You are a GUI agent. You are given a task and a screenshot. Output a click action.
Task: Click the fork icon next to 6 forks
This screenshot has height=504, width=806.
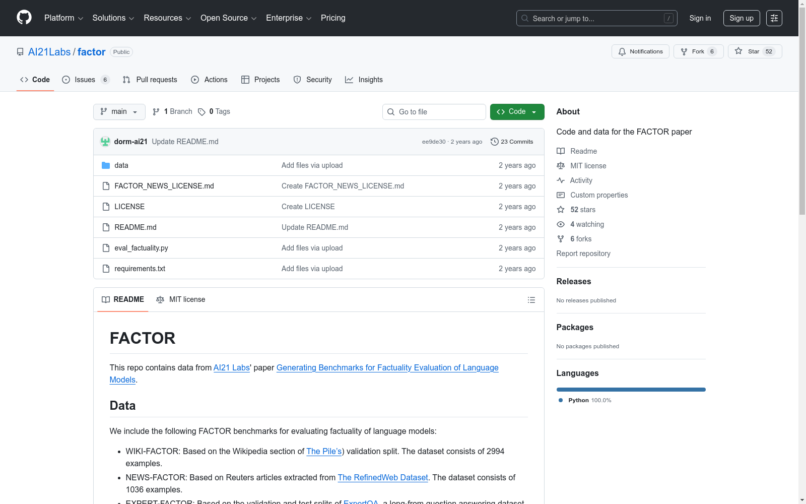click(x=561, y=239)
